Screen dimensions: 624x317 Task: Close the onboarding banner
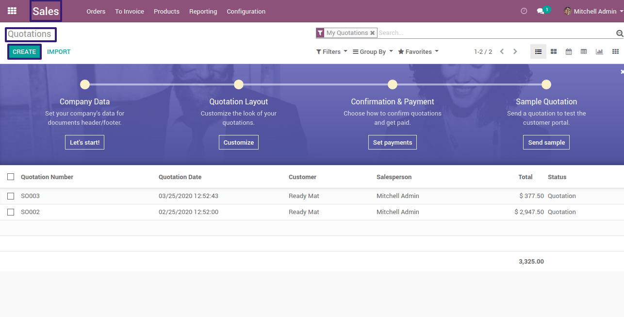coord(622,72)
